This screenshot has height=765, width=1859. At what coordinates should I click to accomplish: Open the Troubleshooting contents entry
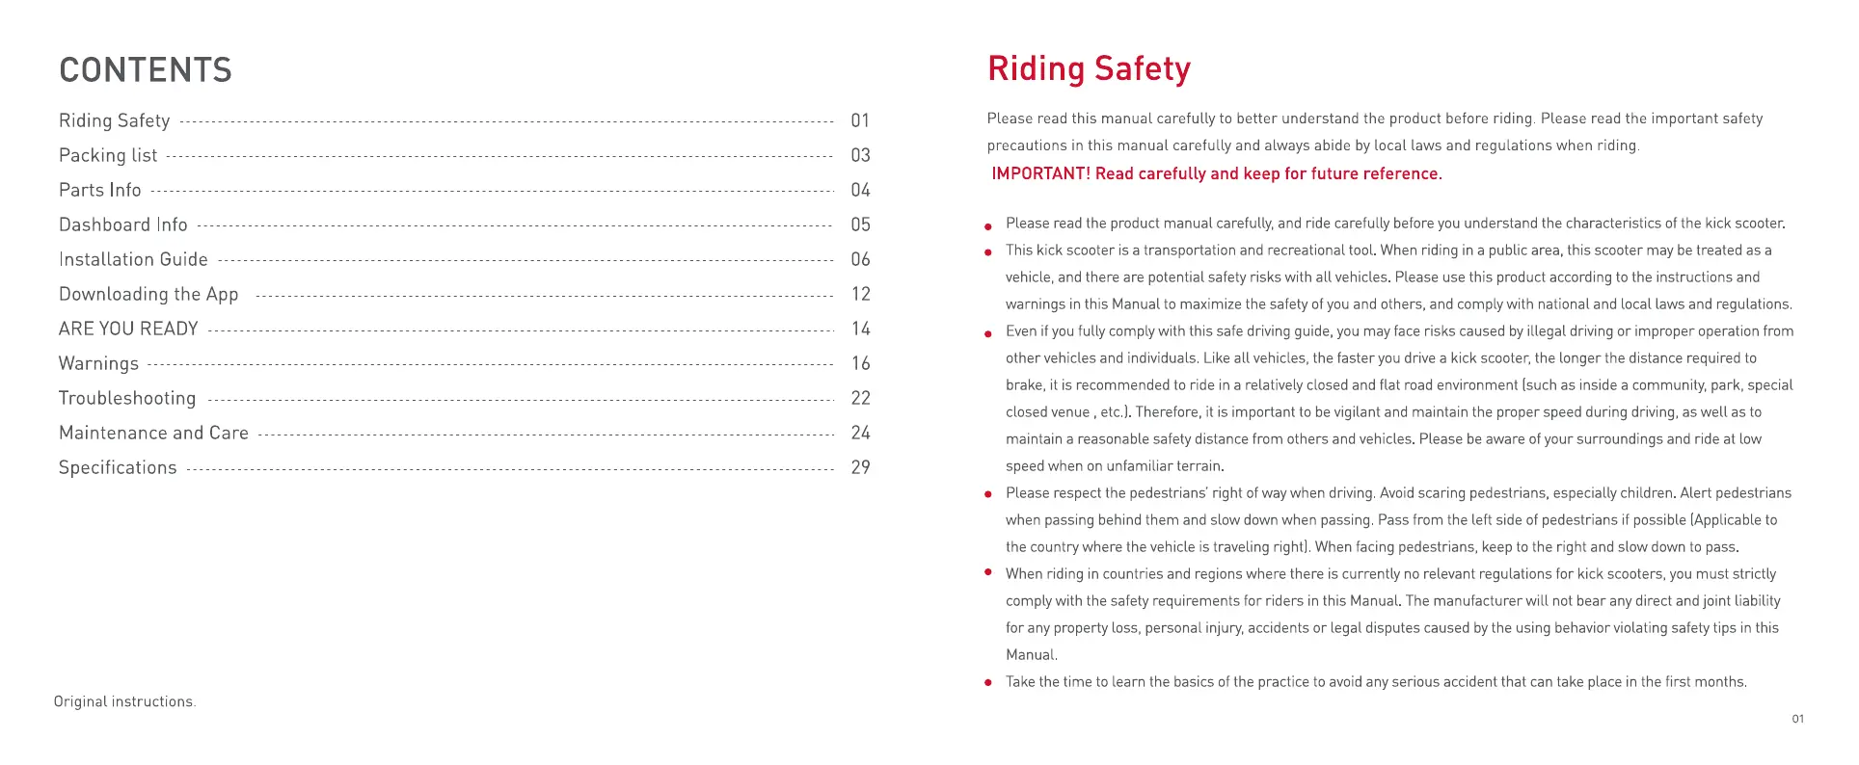pyautogui.click(x=127, y=398)
